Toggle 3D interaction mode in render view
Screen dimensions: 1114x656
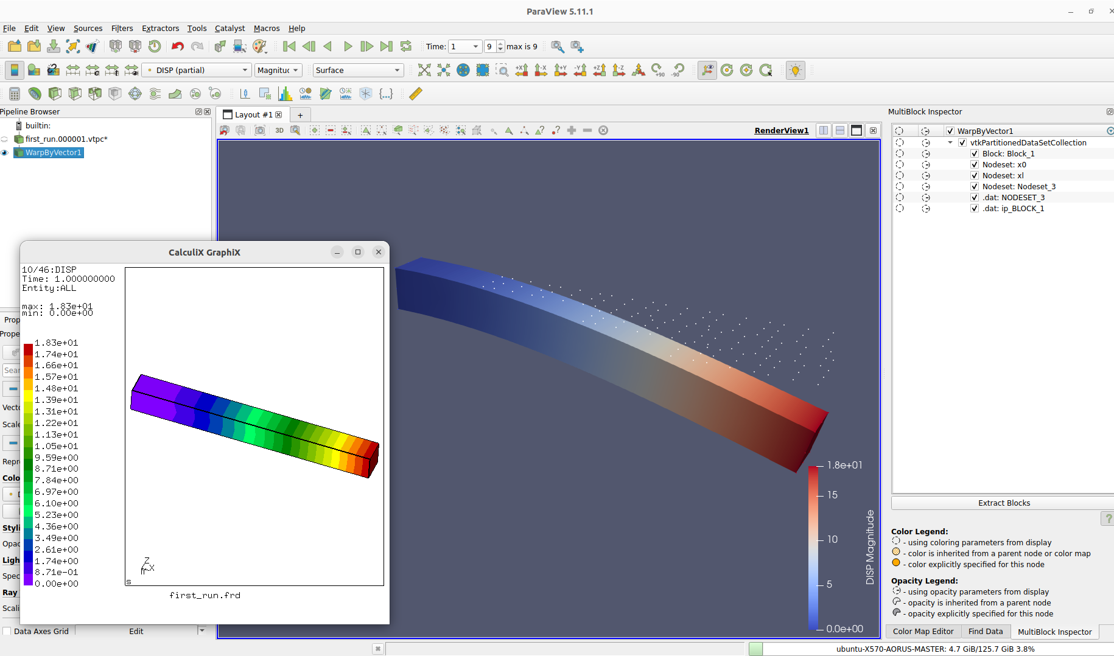pos(279,130)
